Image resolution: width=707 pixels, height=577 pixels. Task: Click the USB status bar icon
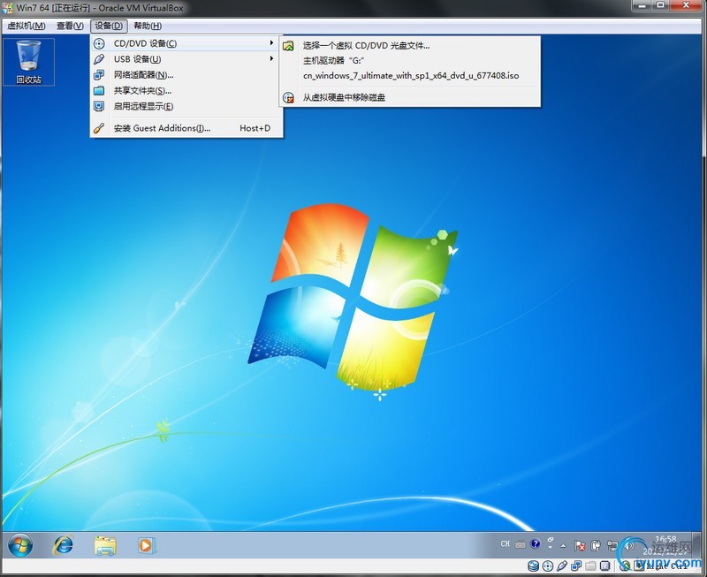(562, 566)
